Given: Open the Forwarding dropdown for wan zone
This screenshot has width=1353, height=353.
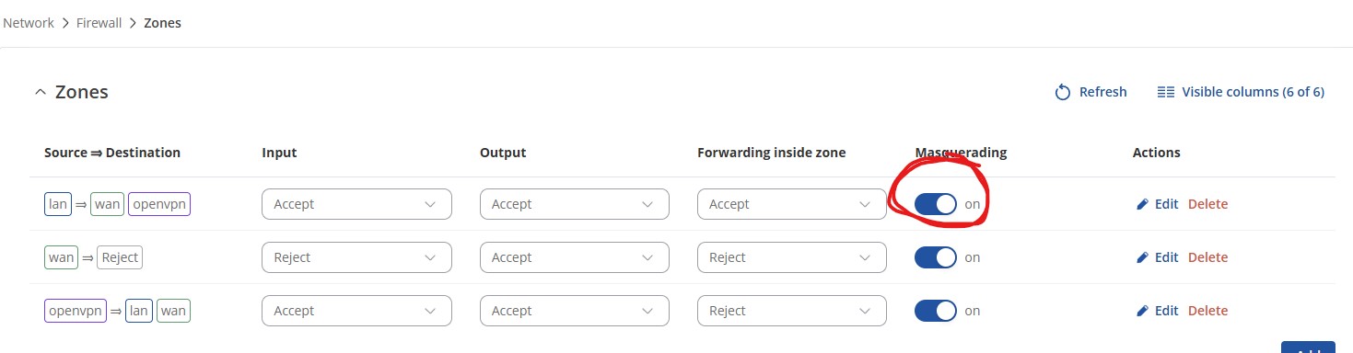Looking at the screenshot, I should coord(792,257).
